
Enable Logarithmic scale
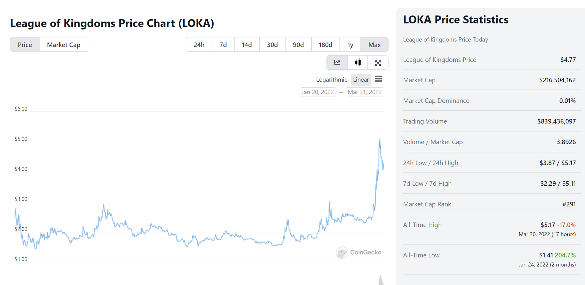coord(331,80)
